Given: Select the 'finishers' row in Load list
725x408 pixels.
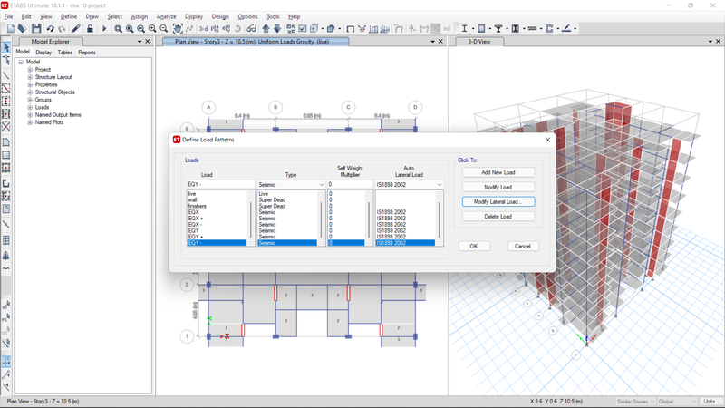Looking at the screenshot, I should (x=217, y=207).
